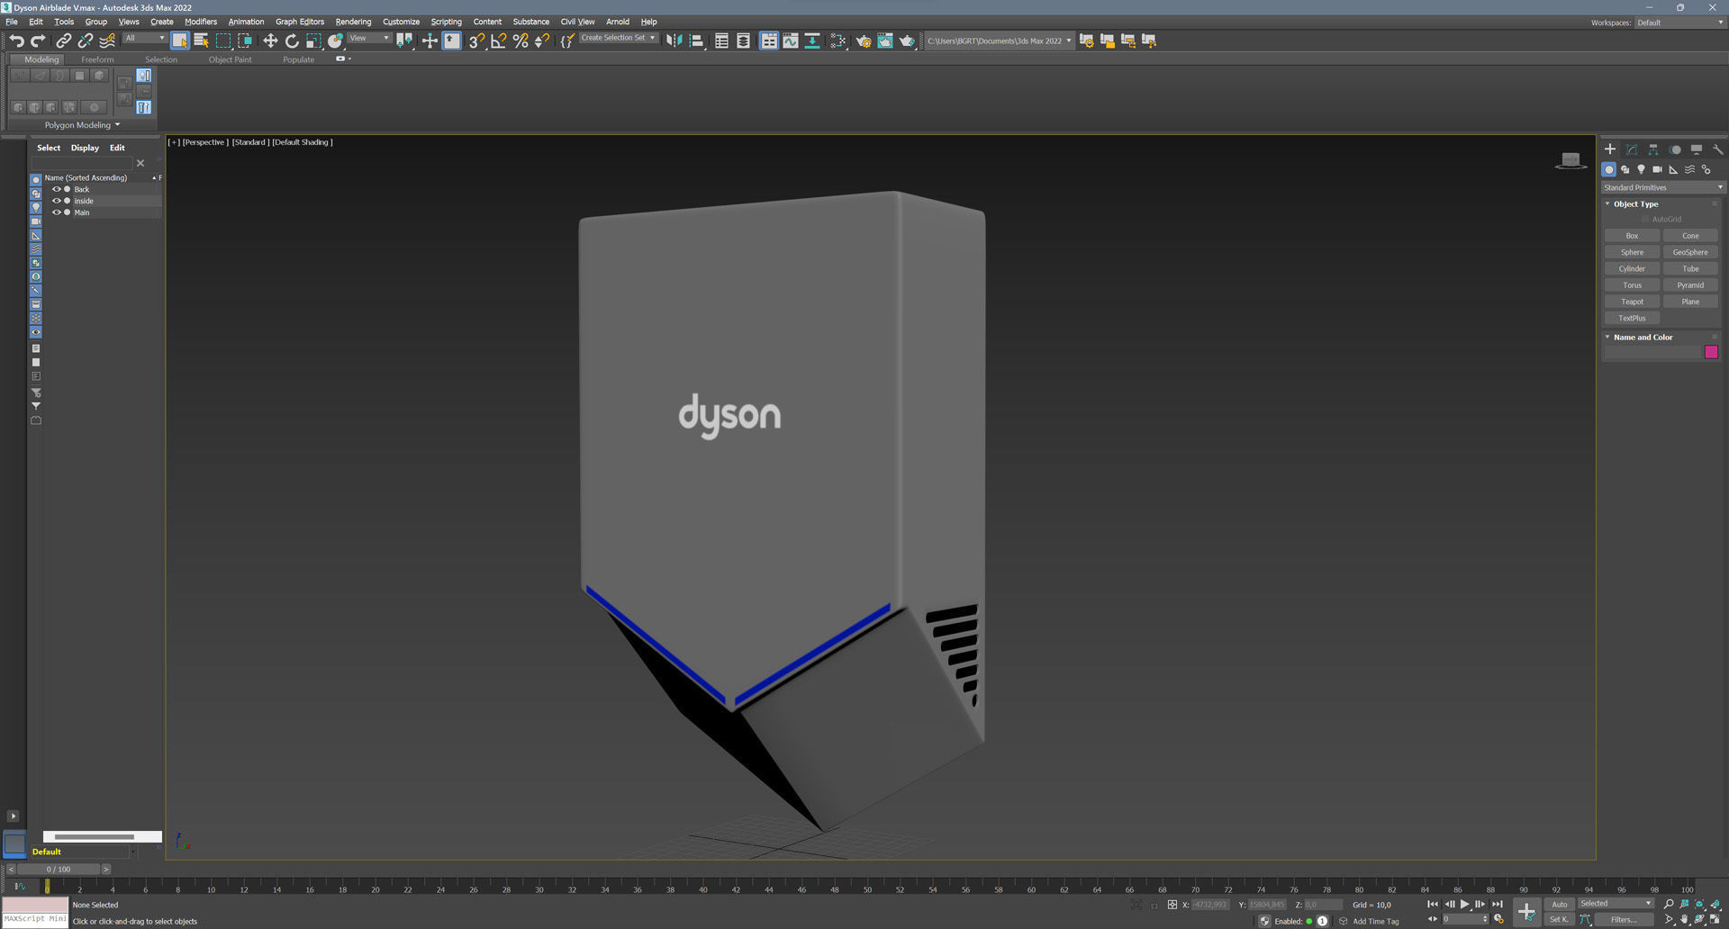Open key Filters button

[1624, 919]
